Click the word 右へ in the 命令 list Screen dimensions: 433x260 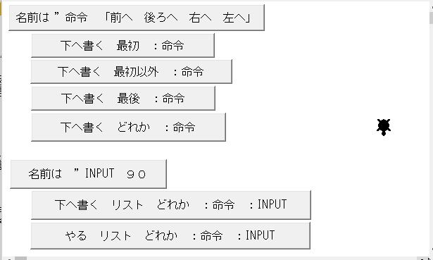[x=200, y=18]
